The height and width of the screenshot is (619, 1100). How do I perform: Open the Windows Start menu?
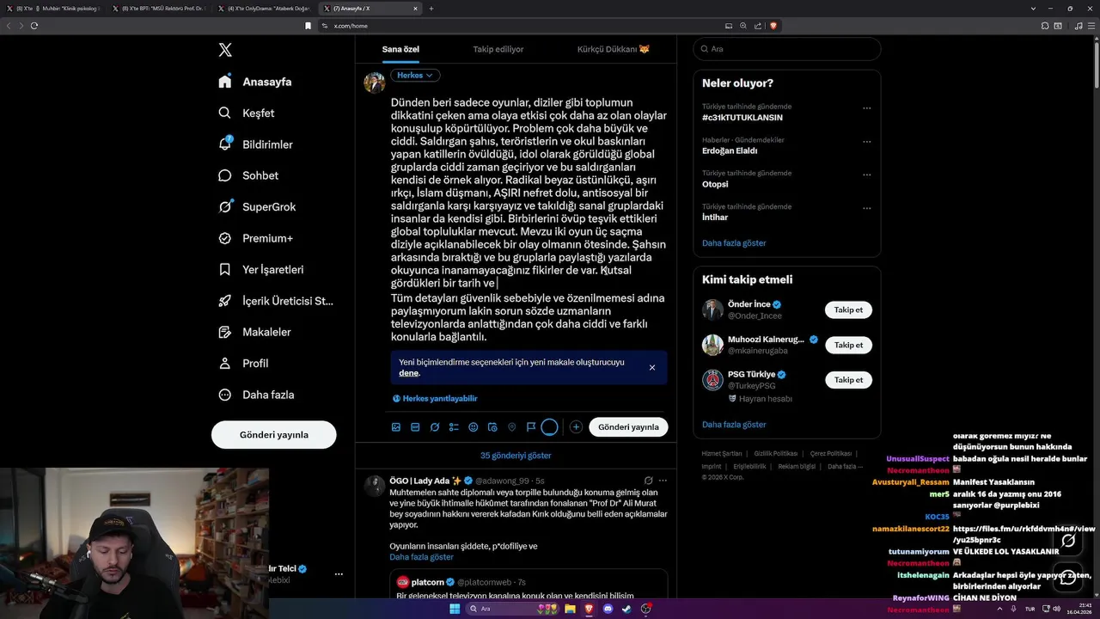tap(455, 609)
